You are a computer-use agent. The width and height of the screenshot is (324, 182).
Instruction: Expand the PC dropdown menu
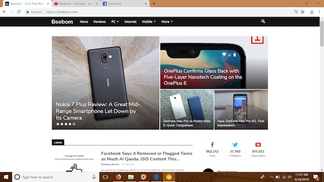point(115,22)
